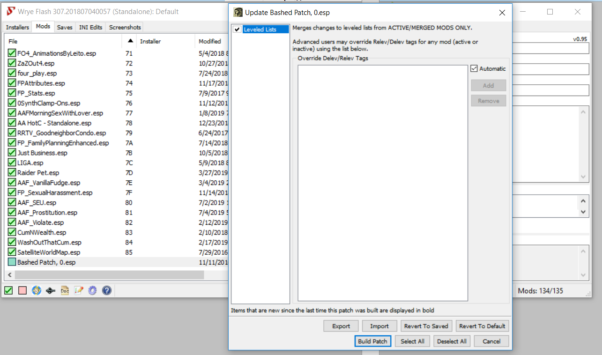Click the notepad with pencil checklist icon
Screen dimensions: 602x355
coord(79,291)
